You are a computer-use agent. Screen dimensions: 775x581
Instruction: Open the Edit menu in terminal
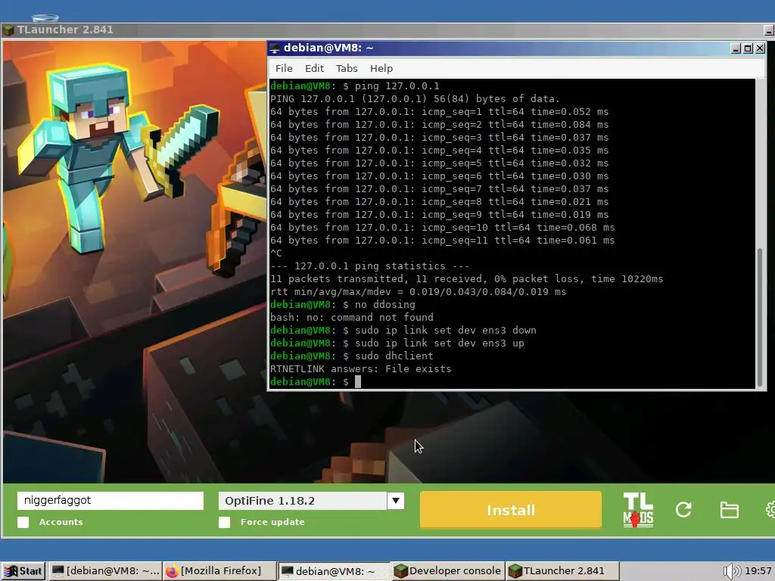314,68
